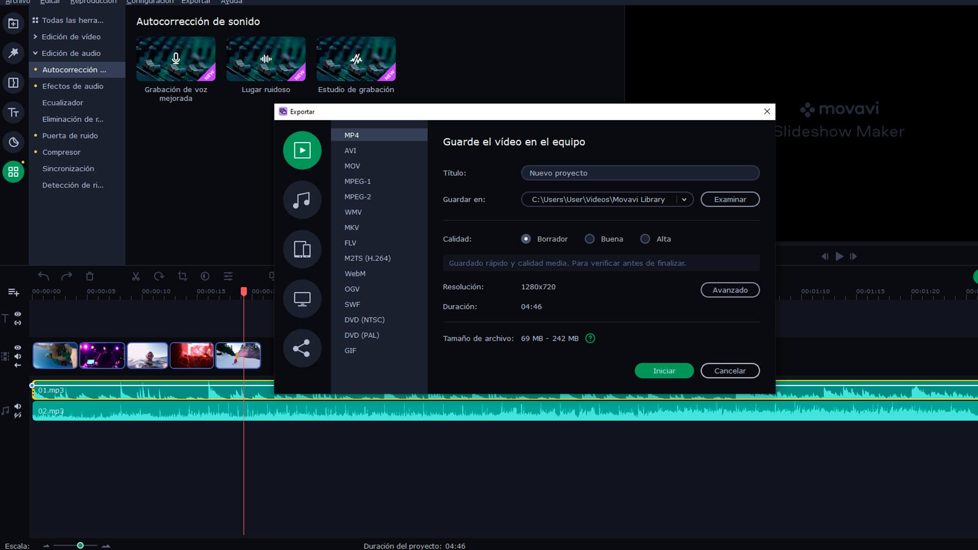Click the Delete trash icon
Screen dimensions: 978x550
click(x=90, y=276)
